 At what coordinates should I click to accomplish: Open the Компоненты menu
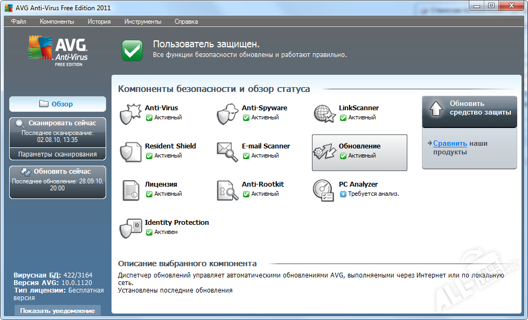(57, 22)
